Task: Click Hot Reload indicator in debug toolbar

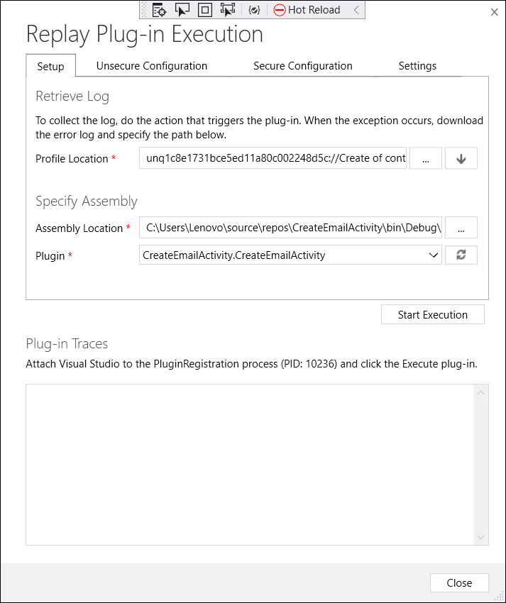Action: tap(307, 10)
